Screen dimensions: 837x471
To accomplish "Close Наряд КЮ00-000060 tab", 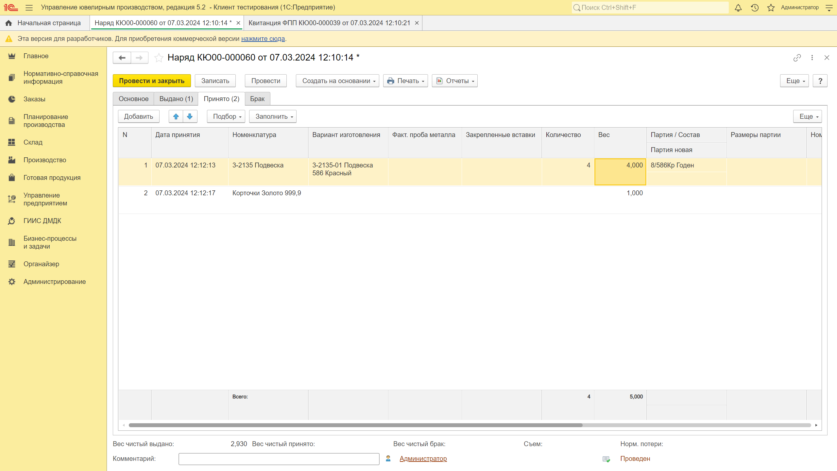I will click(x=238, y=23).
